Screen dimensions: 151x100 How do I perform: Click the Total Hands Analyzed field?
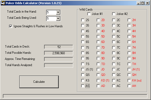[x=58, y=65]
